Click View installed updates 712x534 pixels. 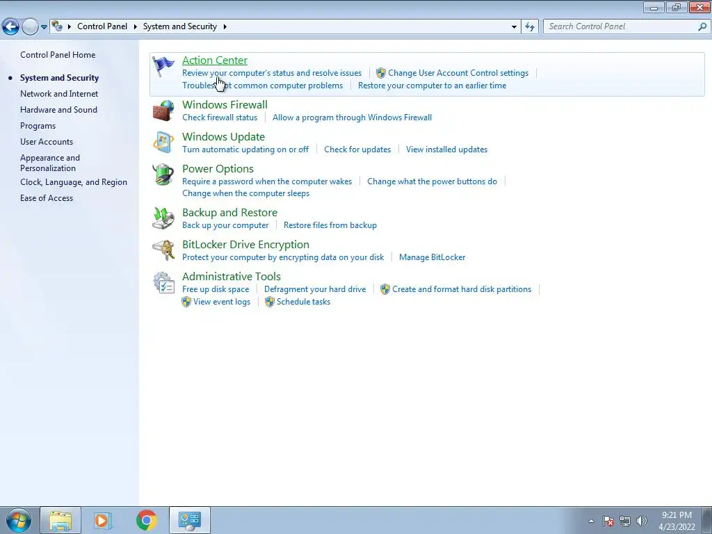coord(447,149)
